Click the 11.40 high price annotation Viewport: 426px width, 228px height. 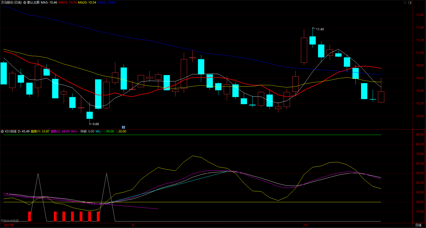tap(320, 29)
